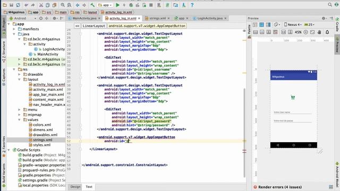Click the LinearLayout breadcrumb button
Viewport: 340px width, 191px height.
pos(94,26)
